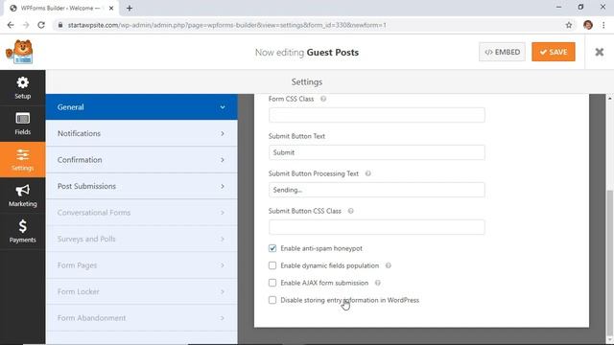Screen dimensions: 614x345
Task: Select the Settings sliders panel
Action: pyautogui.click(x=22, y=160)
